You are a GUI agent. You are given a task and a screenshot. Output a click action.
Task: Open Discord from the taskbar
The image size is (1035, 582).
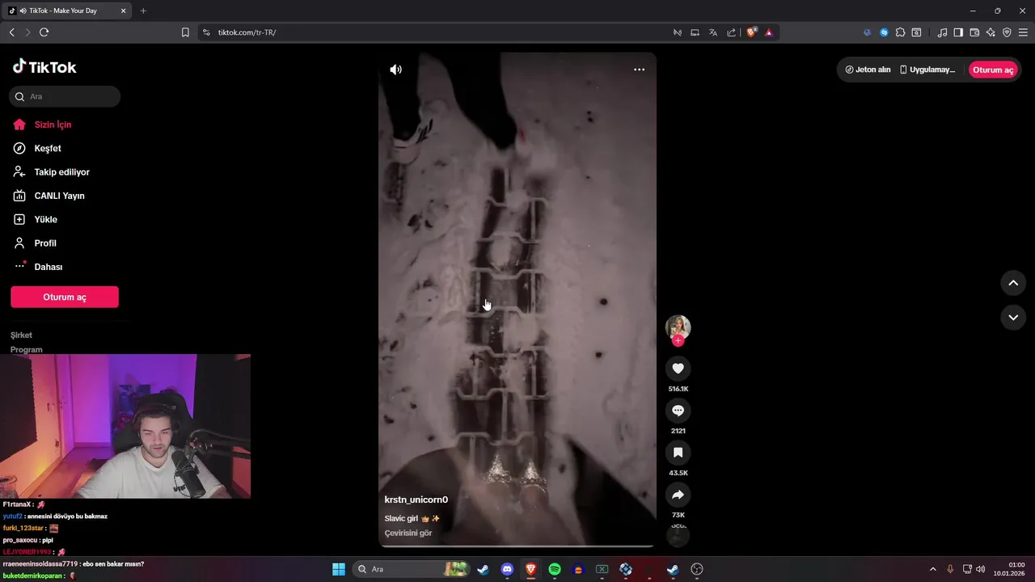[x=507, y=569]
